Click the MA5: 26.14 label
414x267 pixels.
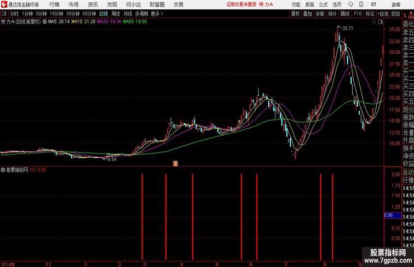[x=59, y=22]
